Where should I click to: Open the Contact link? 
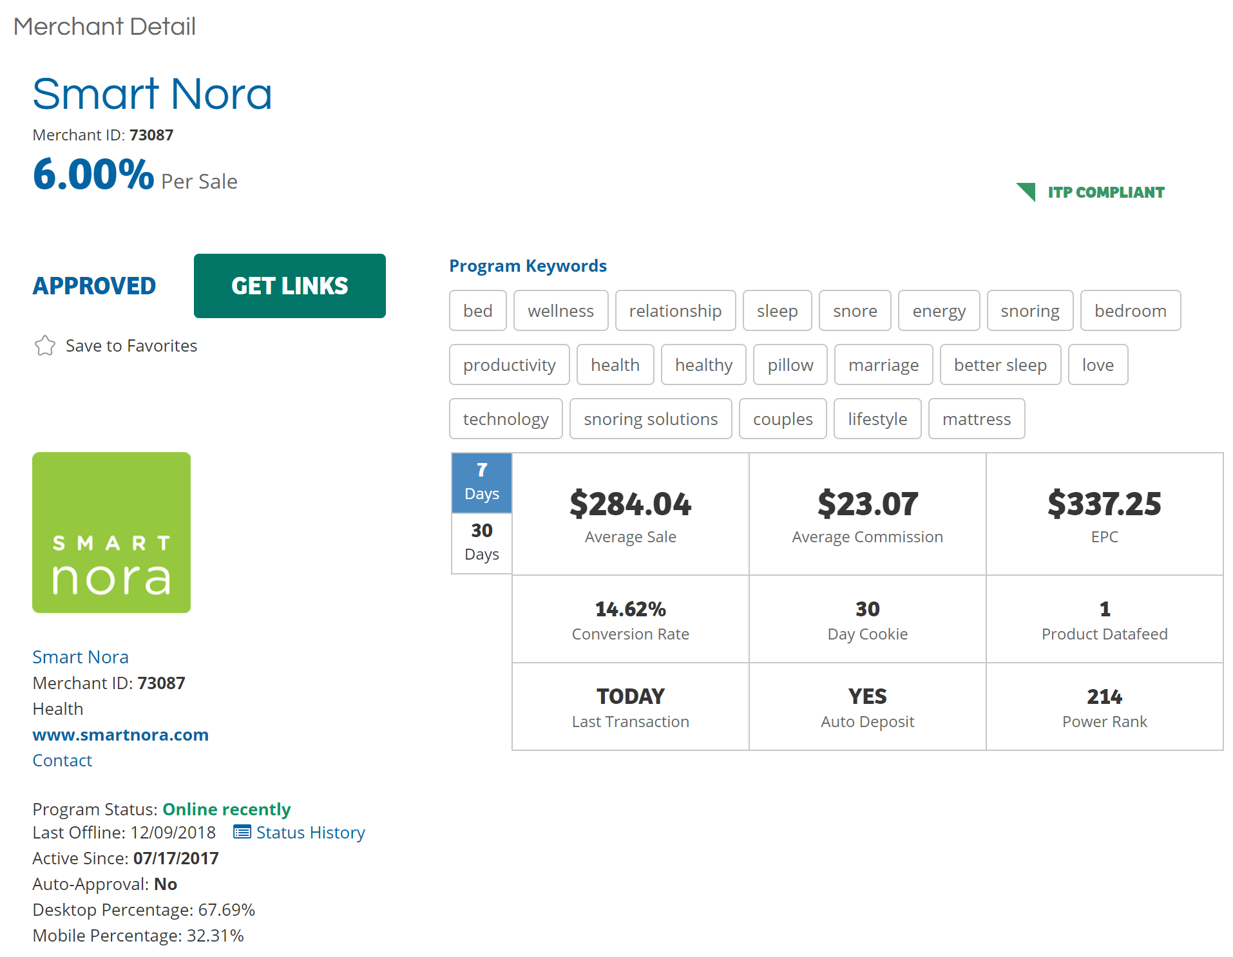pyautogui.click(x=62, y=761)
